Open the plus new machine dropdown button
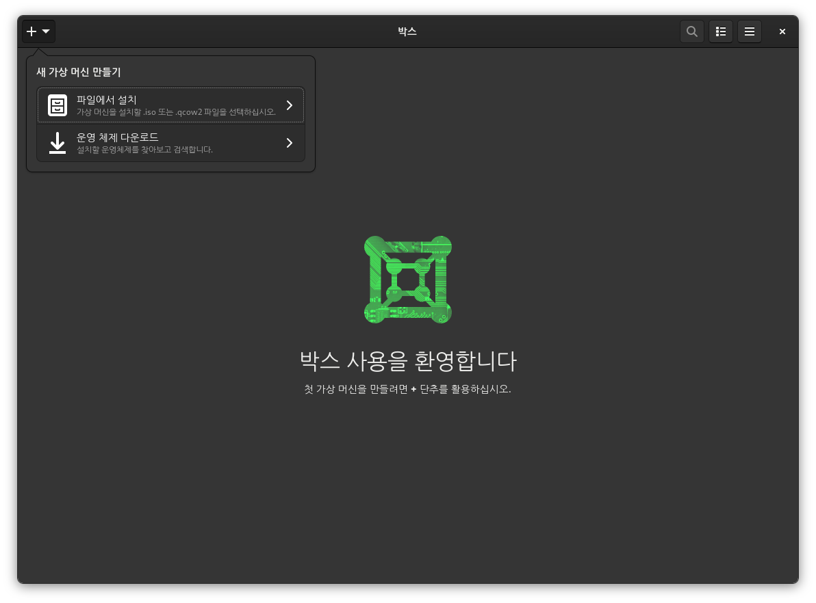The image size is (816, 603). [38, 31]
